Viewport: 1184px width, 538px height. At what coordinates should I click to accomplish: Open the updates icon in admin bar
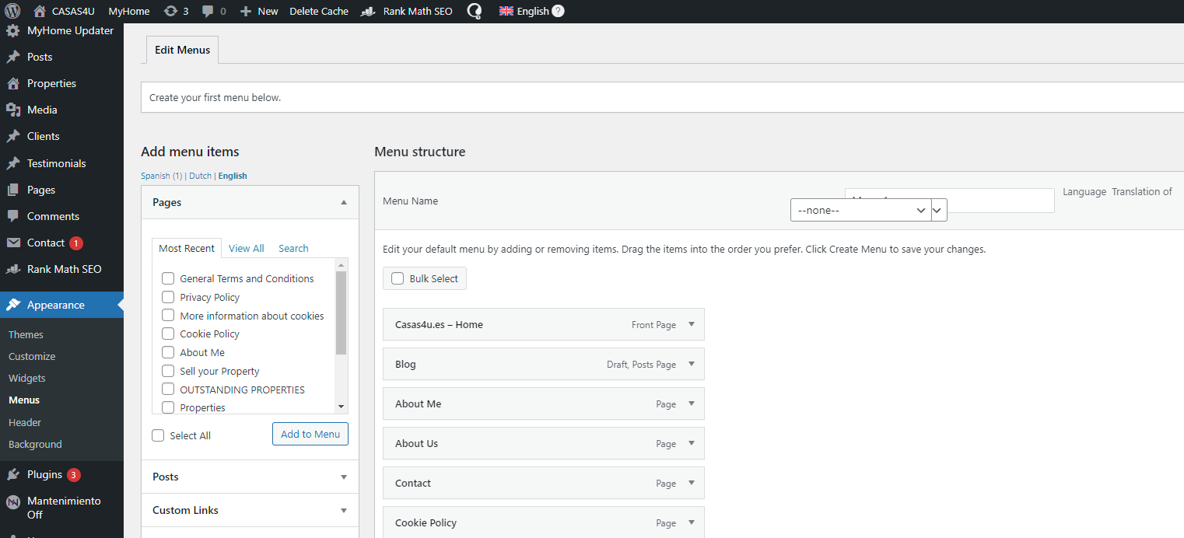pyautogui.click(x=170, y=12)
